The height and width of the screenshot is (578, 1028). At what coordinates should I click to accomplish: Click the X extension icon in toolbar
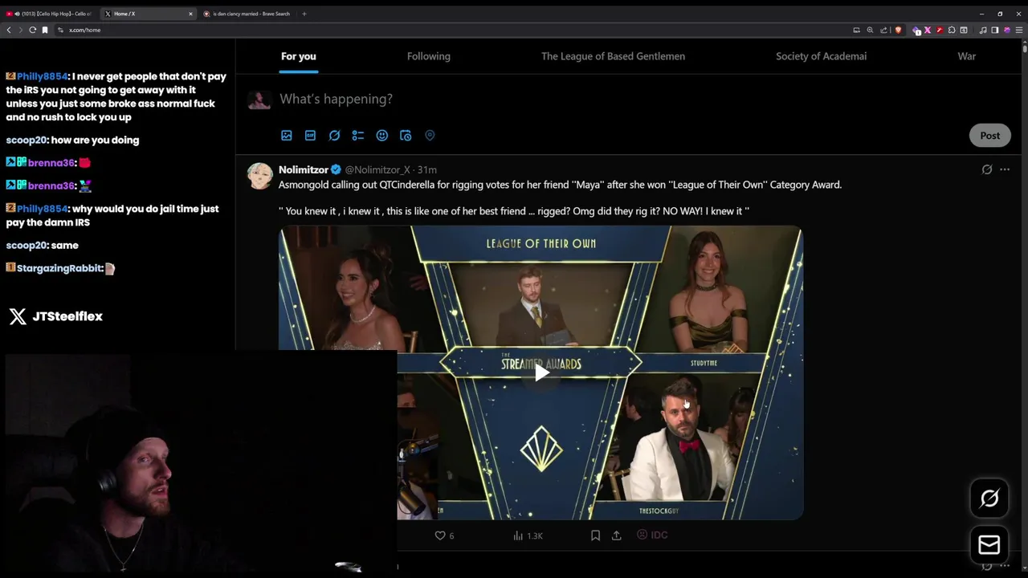[928, 30]
